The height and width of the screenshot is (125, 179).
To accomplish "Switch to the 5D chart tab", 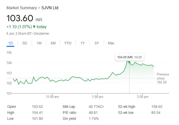I will point(25,43).
